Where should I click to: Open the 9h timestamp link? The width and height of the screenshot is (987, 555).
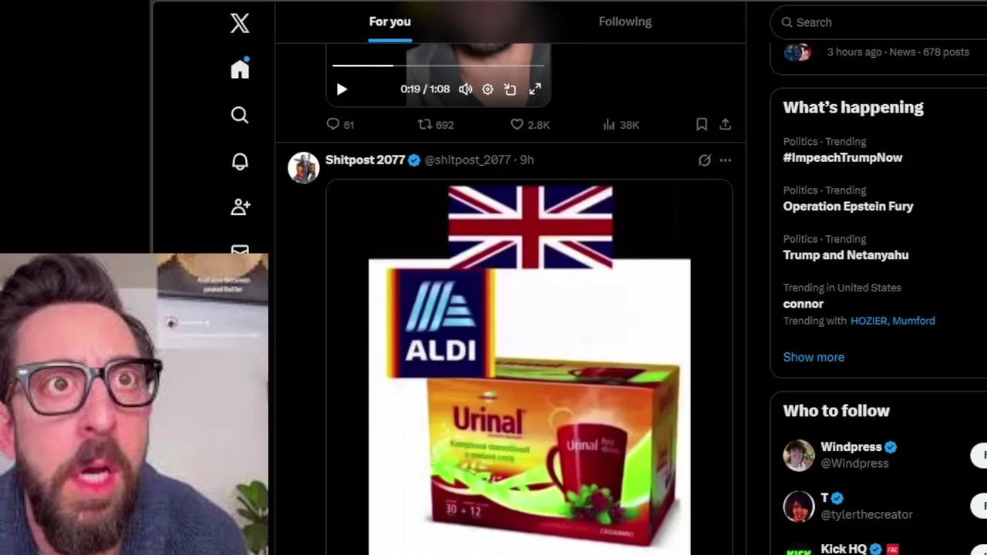point(527,160)
